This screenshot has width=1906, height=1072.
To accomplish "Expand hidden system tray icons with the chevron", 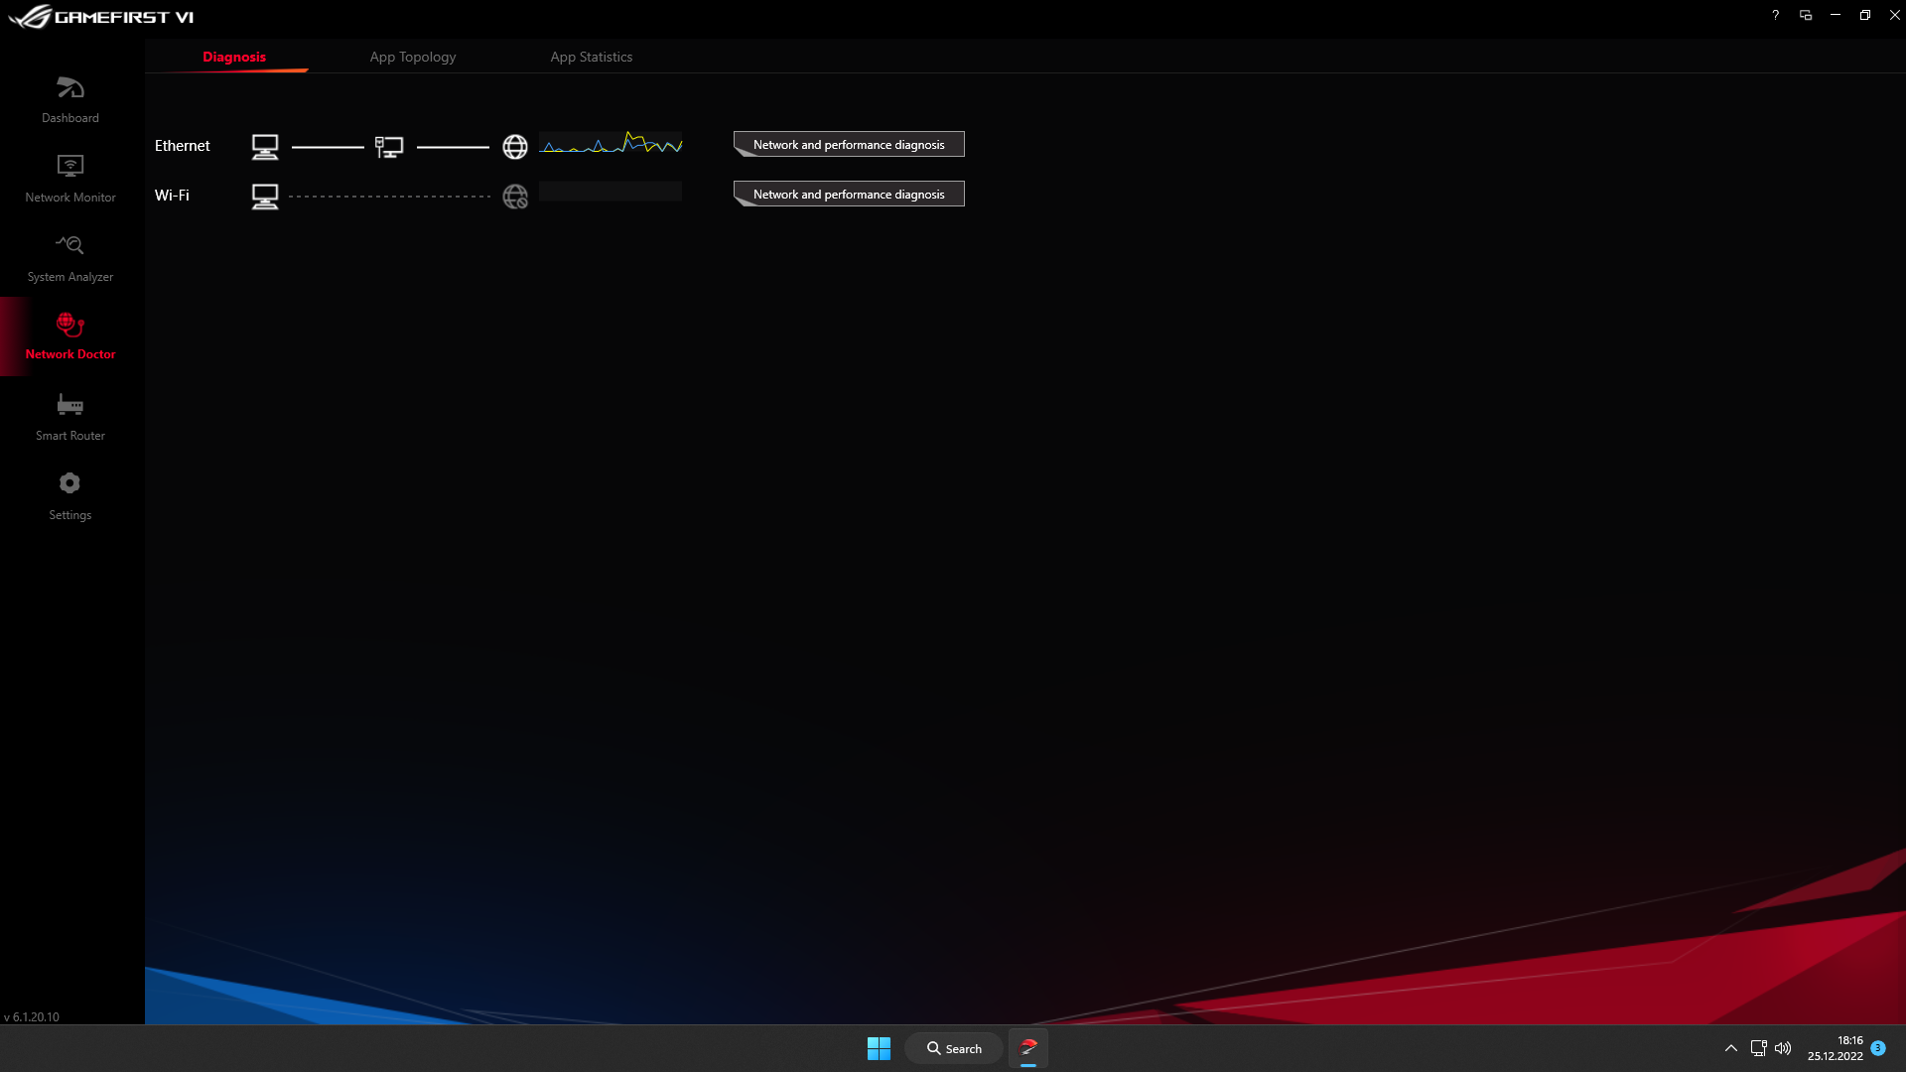I will (x=1730, y=1048).
